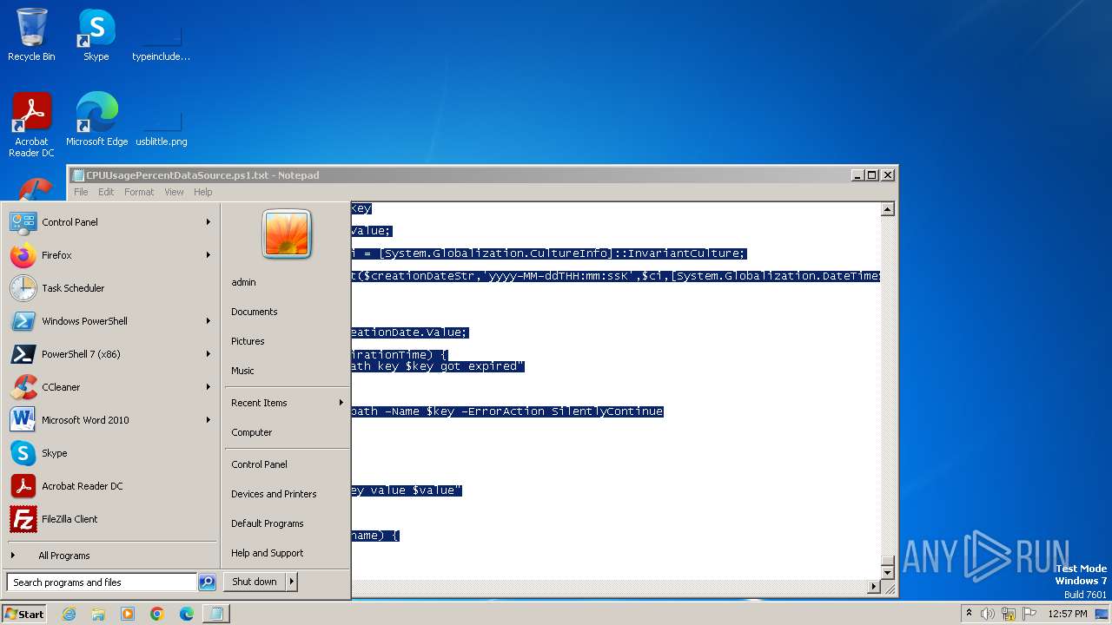
Task: Expand Windows PowerShell jump list arrow
Action: click(208, 321)
